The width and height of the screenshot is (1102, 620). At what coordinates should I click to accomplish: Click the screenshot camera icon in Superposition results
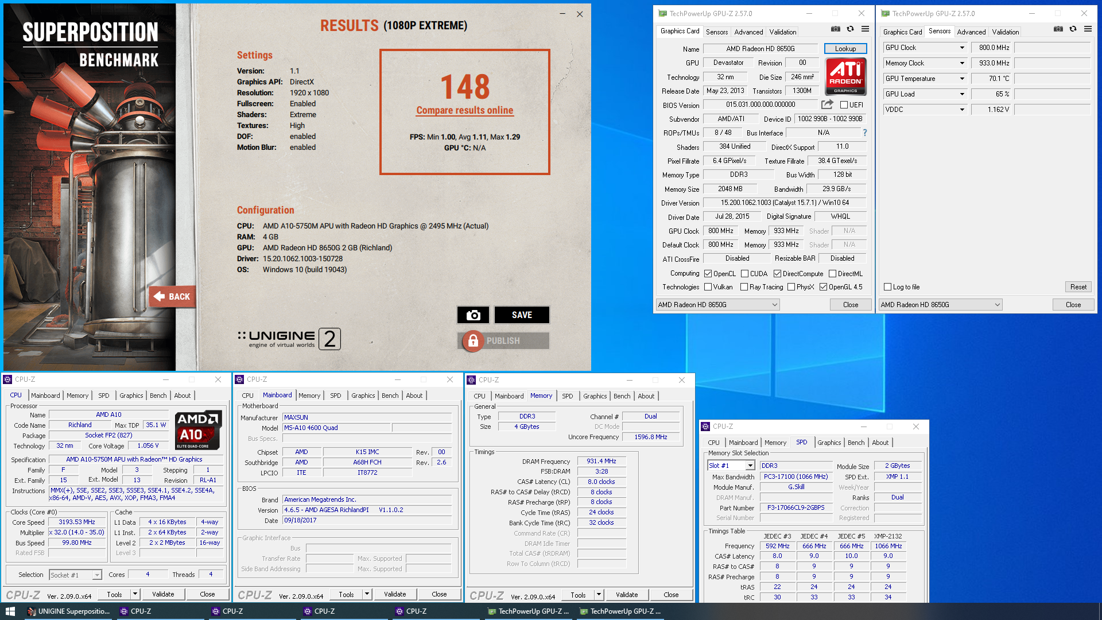point(473,315)
